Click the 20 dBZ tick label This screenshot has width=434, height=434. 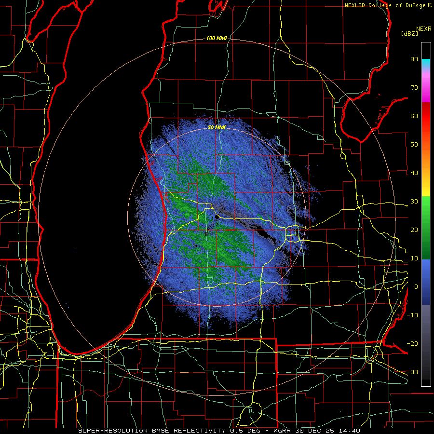(414, 230)
